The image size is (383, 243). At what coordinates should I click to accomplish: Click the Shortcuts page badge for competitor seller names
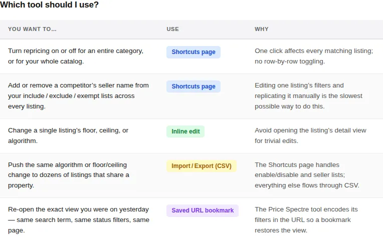pos(194,86)
